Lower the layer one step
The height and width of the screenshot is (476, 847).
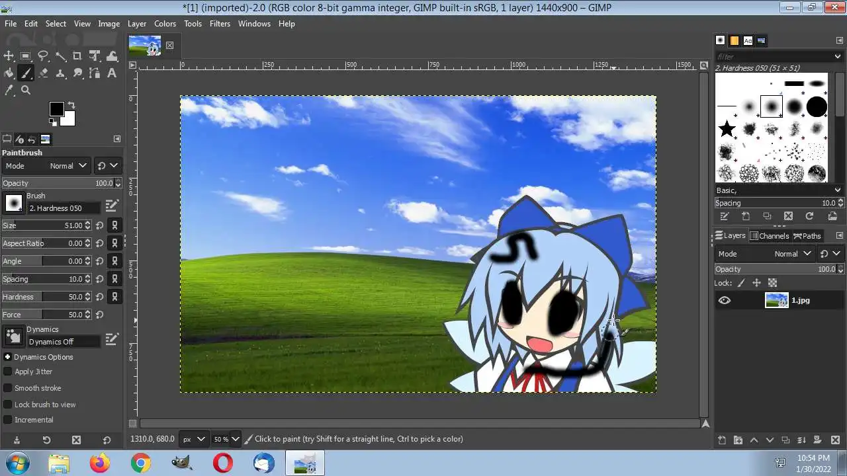(x=770, y=440)
